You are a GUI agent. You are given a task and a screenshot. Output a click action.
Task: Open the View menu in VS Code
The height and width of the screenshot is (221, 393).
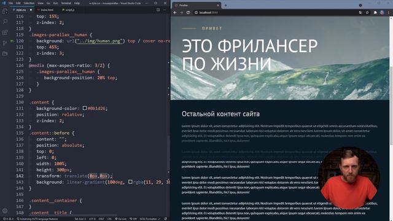(41, 3)
